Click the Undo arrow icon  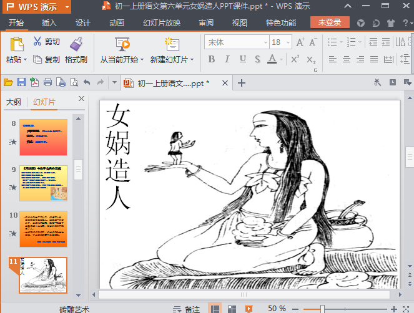[x=87, y=82]
